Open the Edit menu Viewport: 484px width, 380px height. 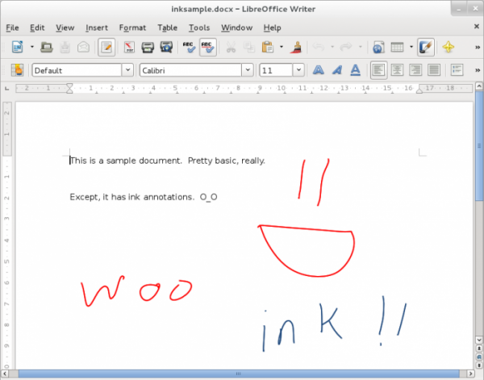click(37, 27)
